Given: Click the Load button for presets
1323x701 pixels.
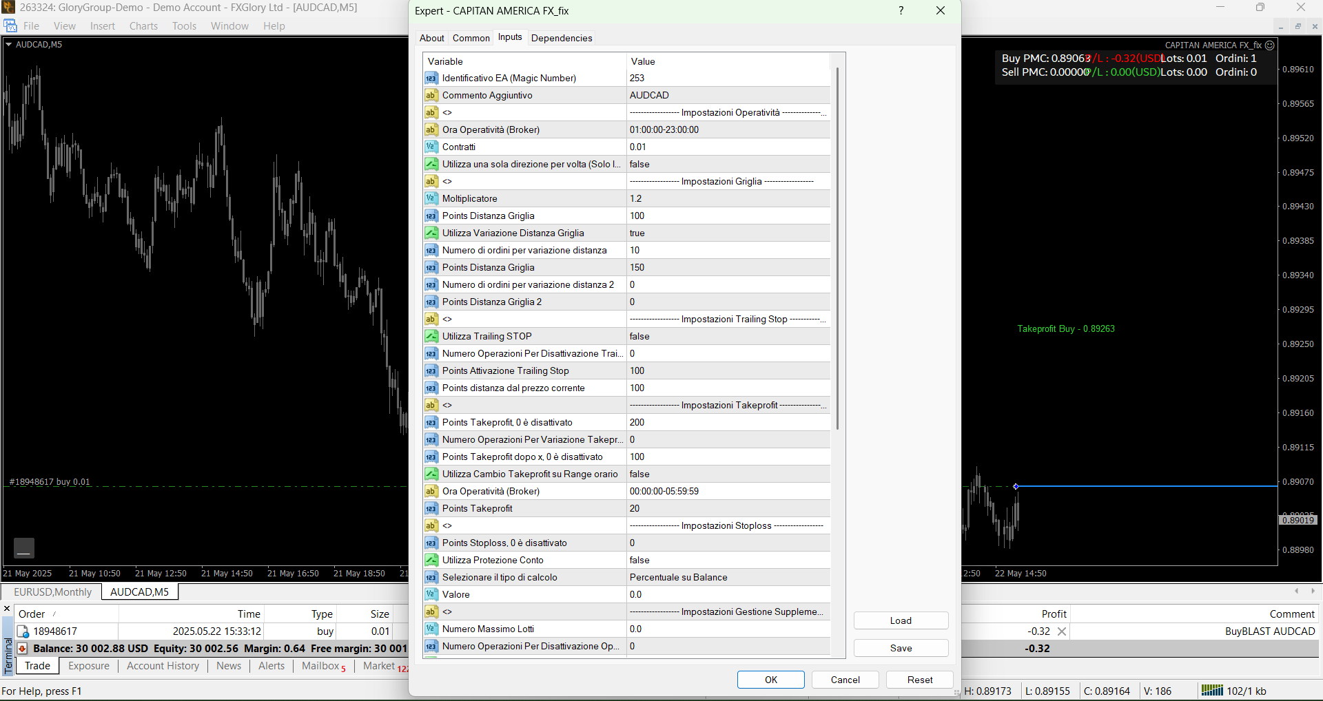Looking at the screenshot, I should point(901,621).
